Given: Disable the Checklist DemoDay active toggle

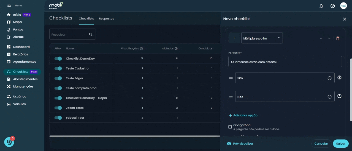Looking at the screenshot, I should click(58, 58).
